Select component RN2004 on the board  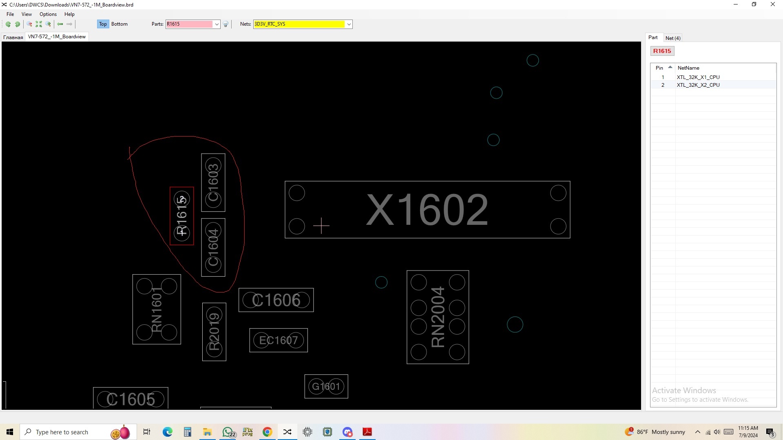(x=438, y=317)
